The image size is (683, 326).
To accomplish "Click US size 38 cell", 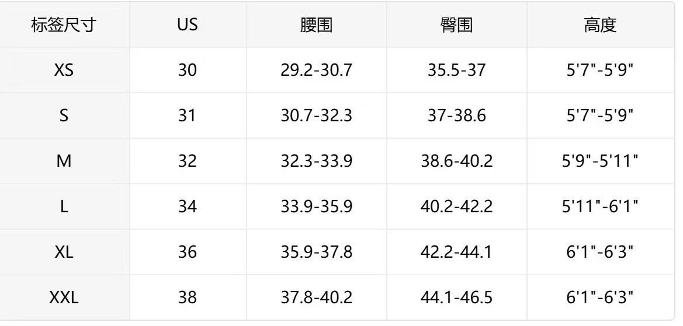I will tap(188, 297).
